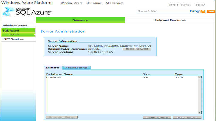This screenshot has width=216, height=121.
Task: Click the SQL Azure logo
Action: pyautogui.click(x=27, y=11)
